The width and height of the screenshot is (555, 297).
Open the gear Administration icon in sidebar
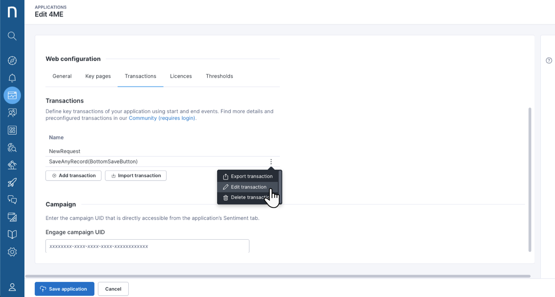tap(12, 251)
